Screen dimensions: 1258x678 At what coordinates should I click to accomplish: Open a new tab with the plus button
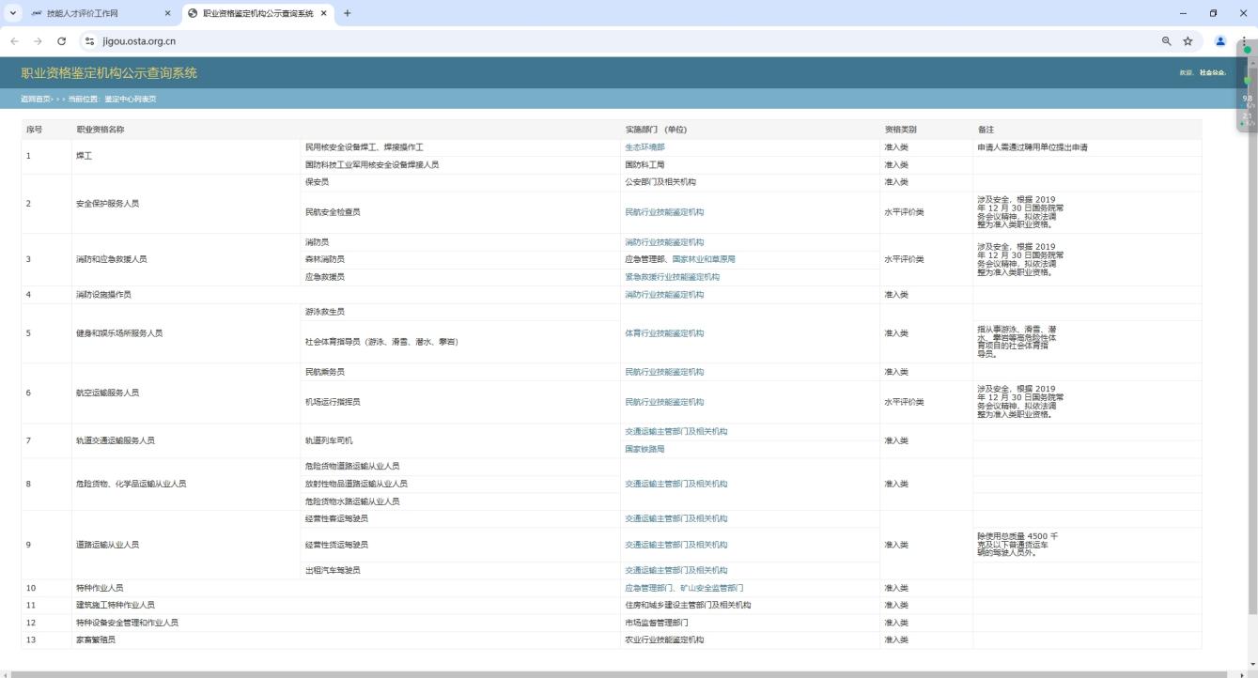pos(348,13)
